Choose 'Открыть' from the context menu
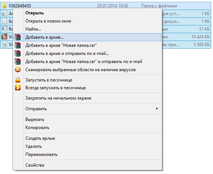Viewport: 213px width, 174px height. point(35,13)
